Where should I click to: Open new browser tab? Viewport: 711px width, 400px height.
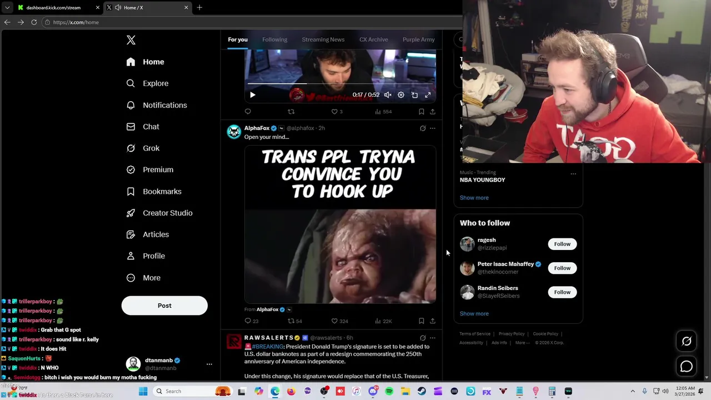(x=199, y=7)
